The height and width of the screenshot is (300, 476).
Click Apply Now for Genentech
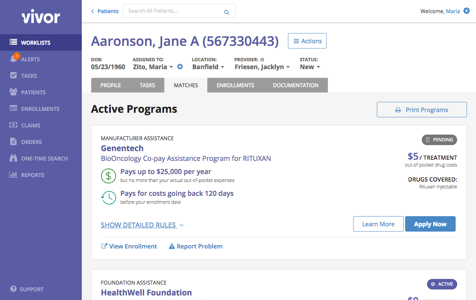click(x=430, y=224)
